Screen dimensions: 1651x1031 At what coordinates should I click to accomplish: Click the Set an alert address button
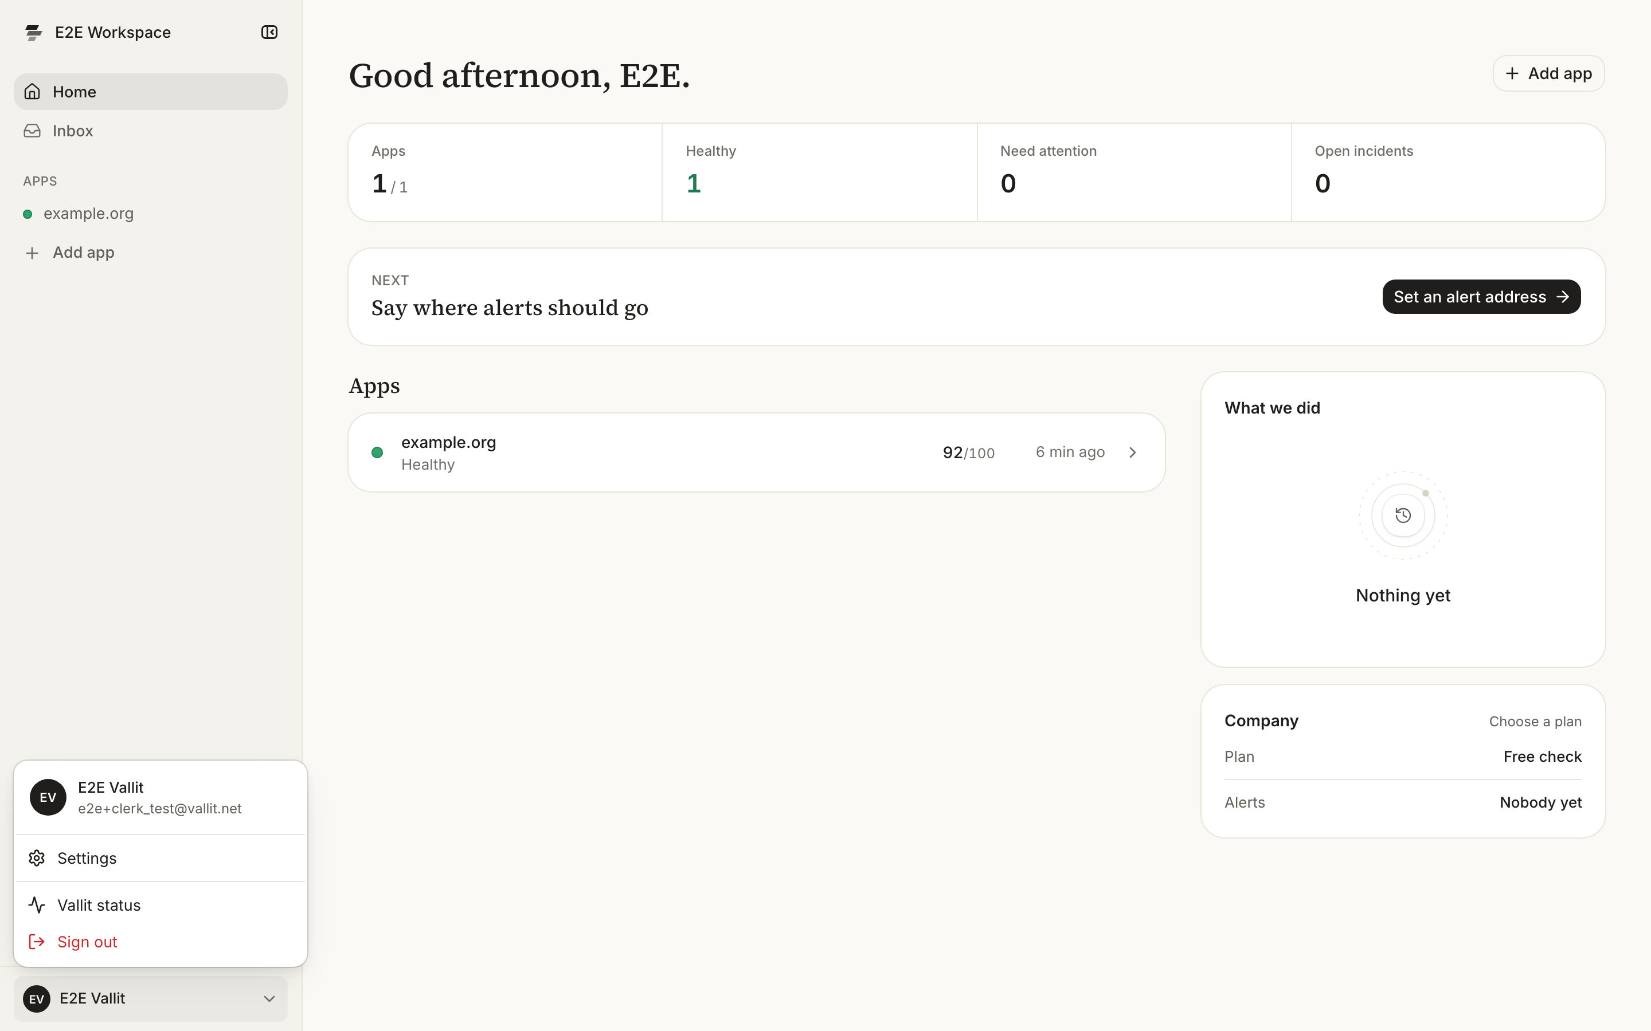[x=1481, y=297]
